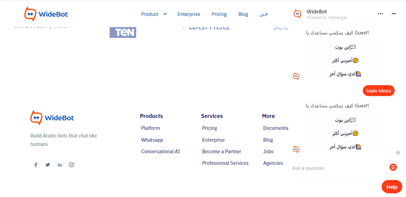The width and height of the screenshot is (406, 197).
Task: Open WideBot's LinkedIn page icon
Action: 60,164
